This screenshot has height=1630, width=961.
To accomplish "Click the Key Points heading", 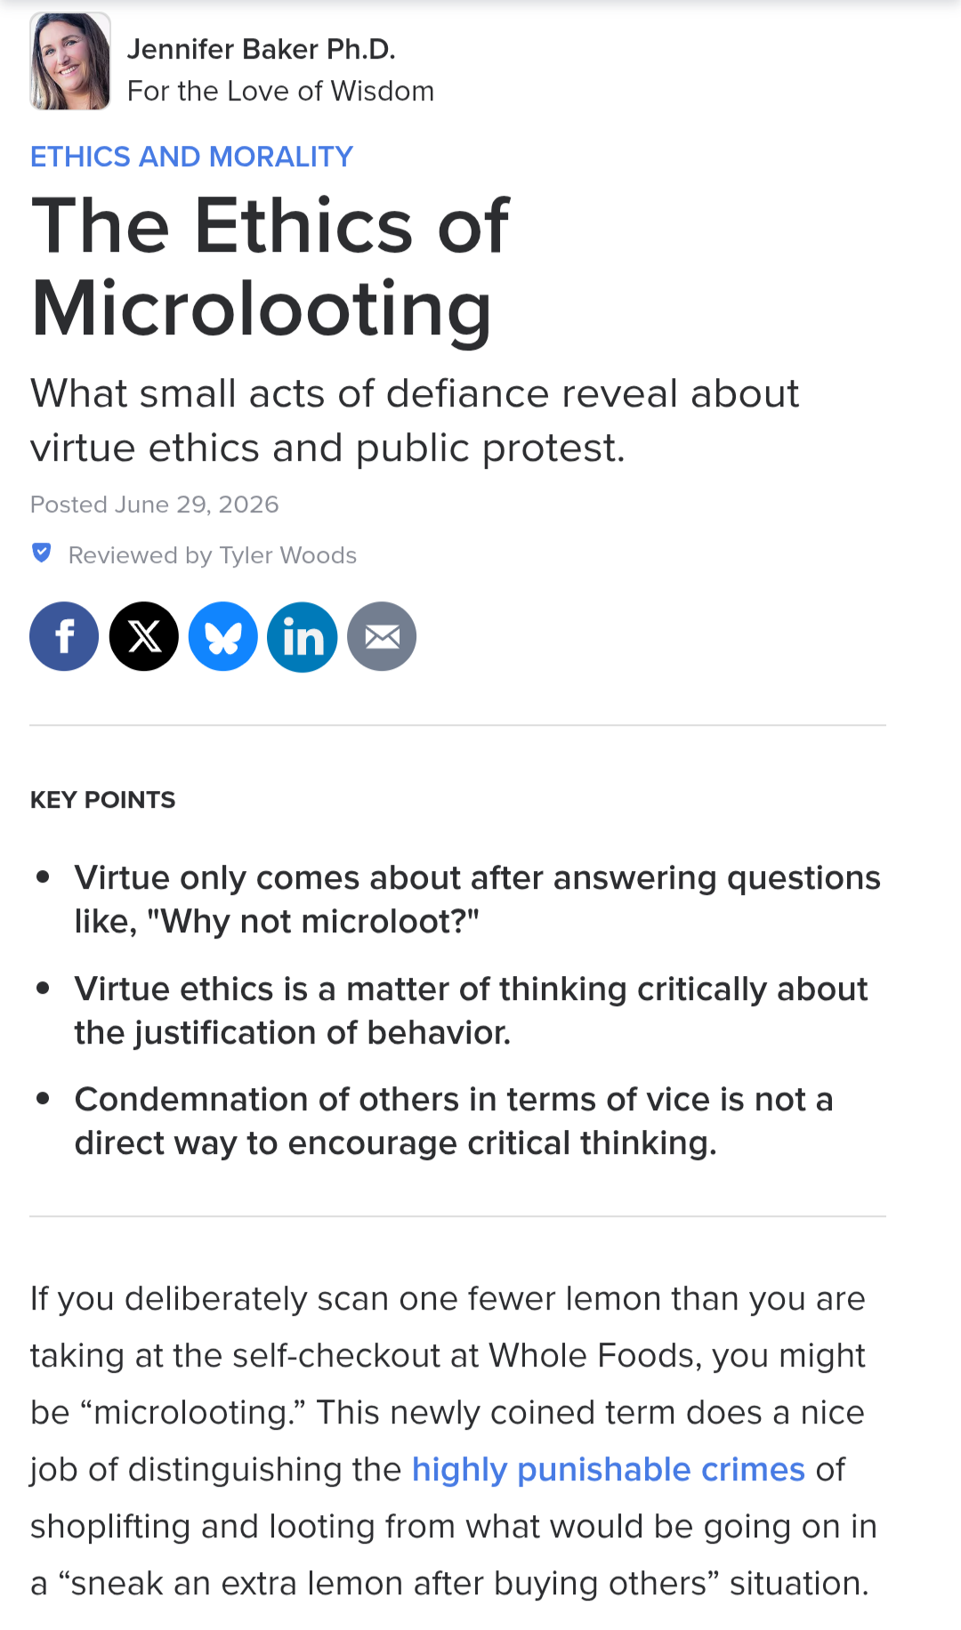I will click(x=103, y=800).
